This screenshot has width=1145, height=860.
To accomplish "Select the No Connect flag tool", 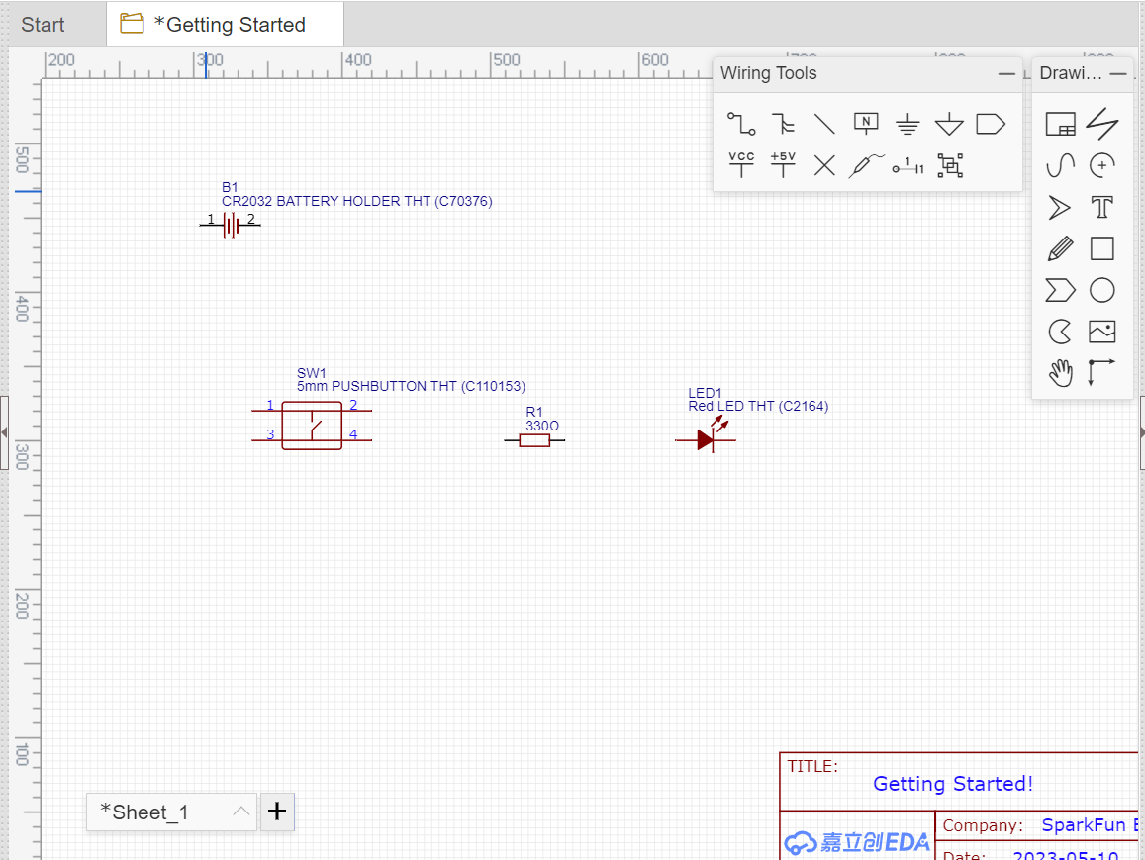I will point(824,165).
